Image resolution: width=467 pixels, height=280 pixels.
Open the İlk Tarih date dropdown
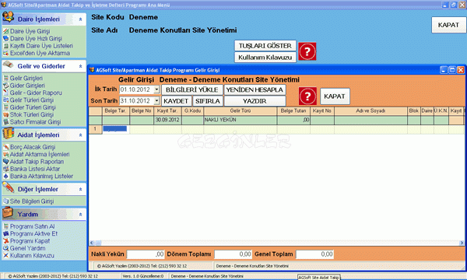coord(156,89)
